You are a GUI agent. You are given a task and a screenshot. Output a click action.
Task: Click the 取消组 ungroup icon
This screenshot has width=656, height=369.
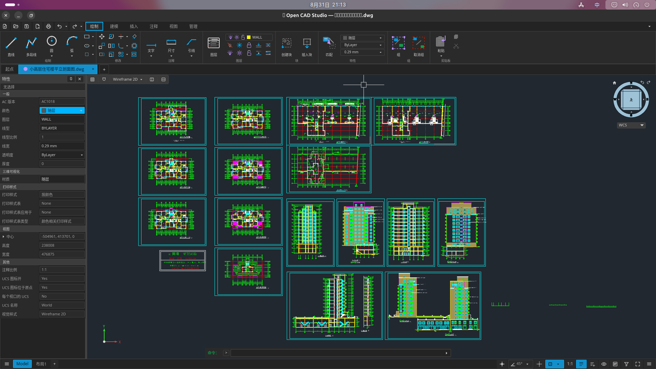(419, 46)
